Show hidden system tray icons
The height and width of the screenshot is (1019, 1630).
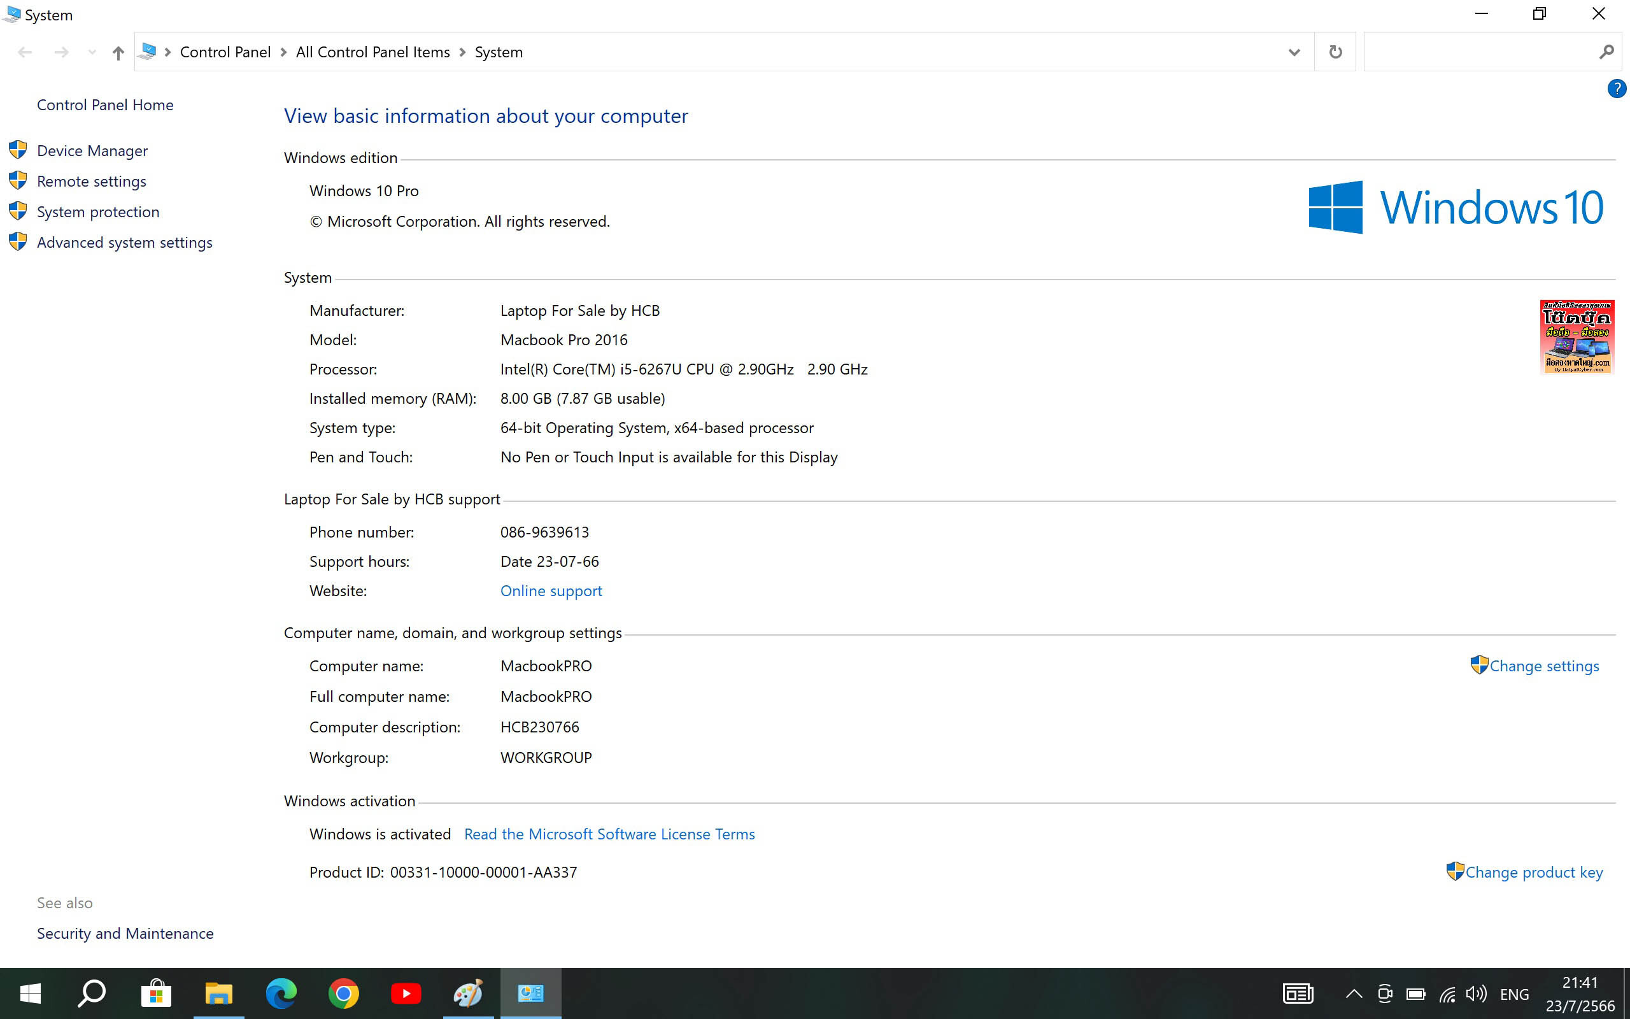1354,994
